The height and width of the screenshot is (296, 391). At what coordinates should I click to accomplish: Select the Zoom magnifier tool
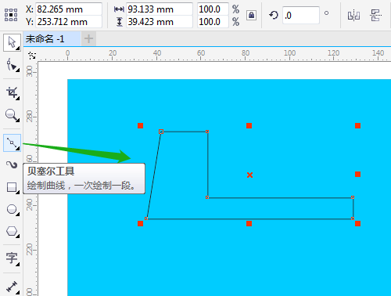pyautogui.click(x=13, y=115)
